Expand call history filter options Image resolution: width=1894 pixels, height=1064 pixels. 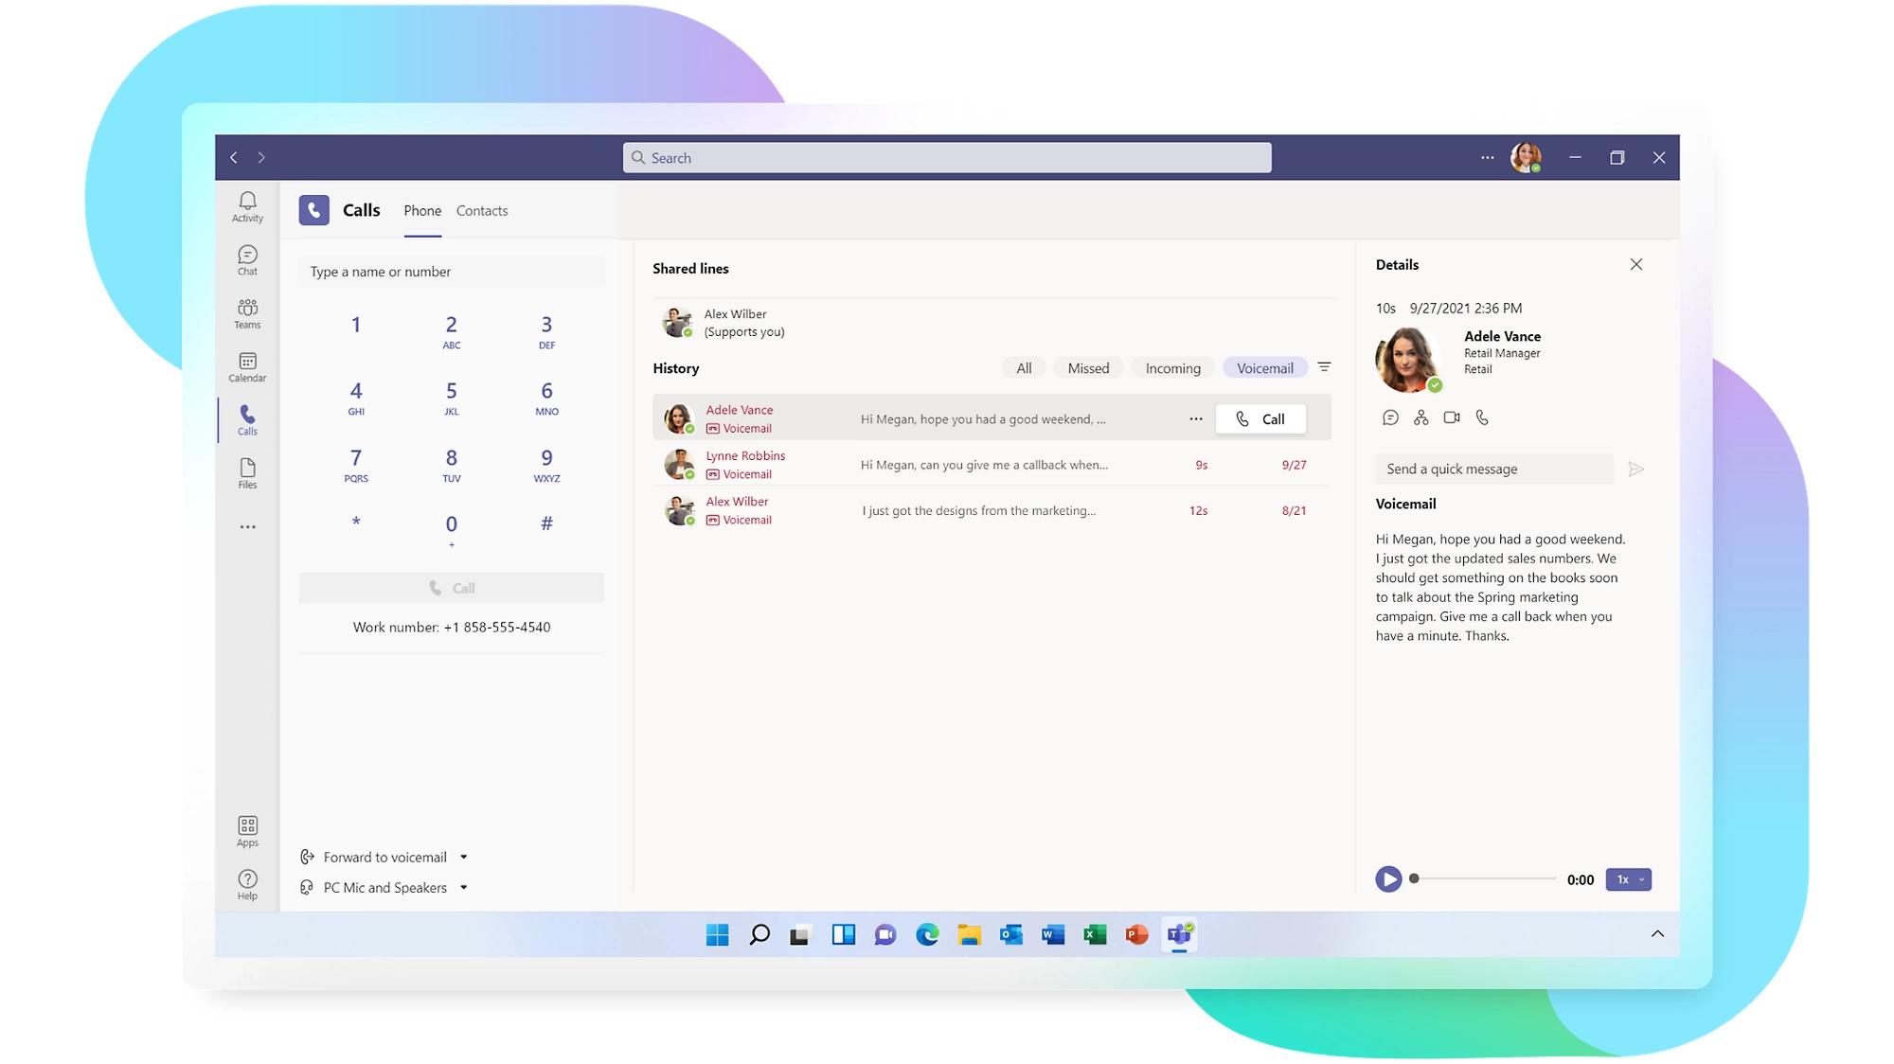coord(1324,366)
